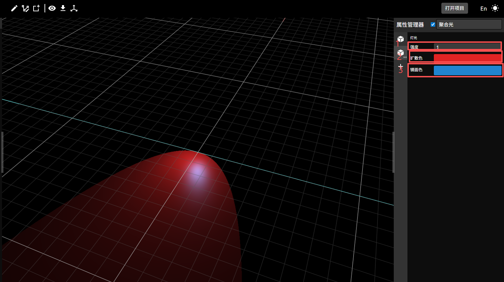
Task: Open the first cube tab in properties sidebar
Action: 401,39
